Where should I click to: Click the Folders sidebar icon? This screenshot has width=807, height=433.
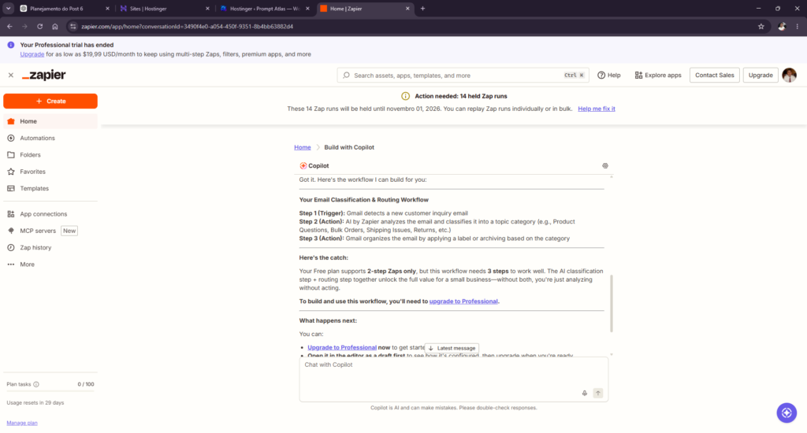coord(11,155)
